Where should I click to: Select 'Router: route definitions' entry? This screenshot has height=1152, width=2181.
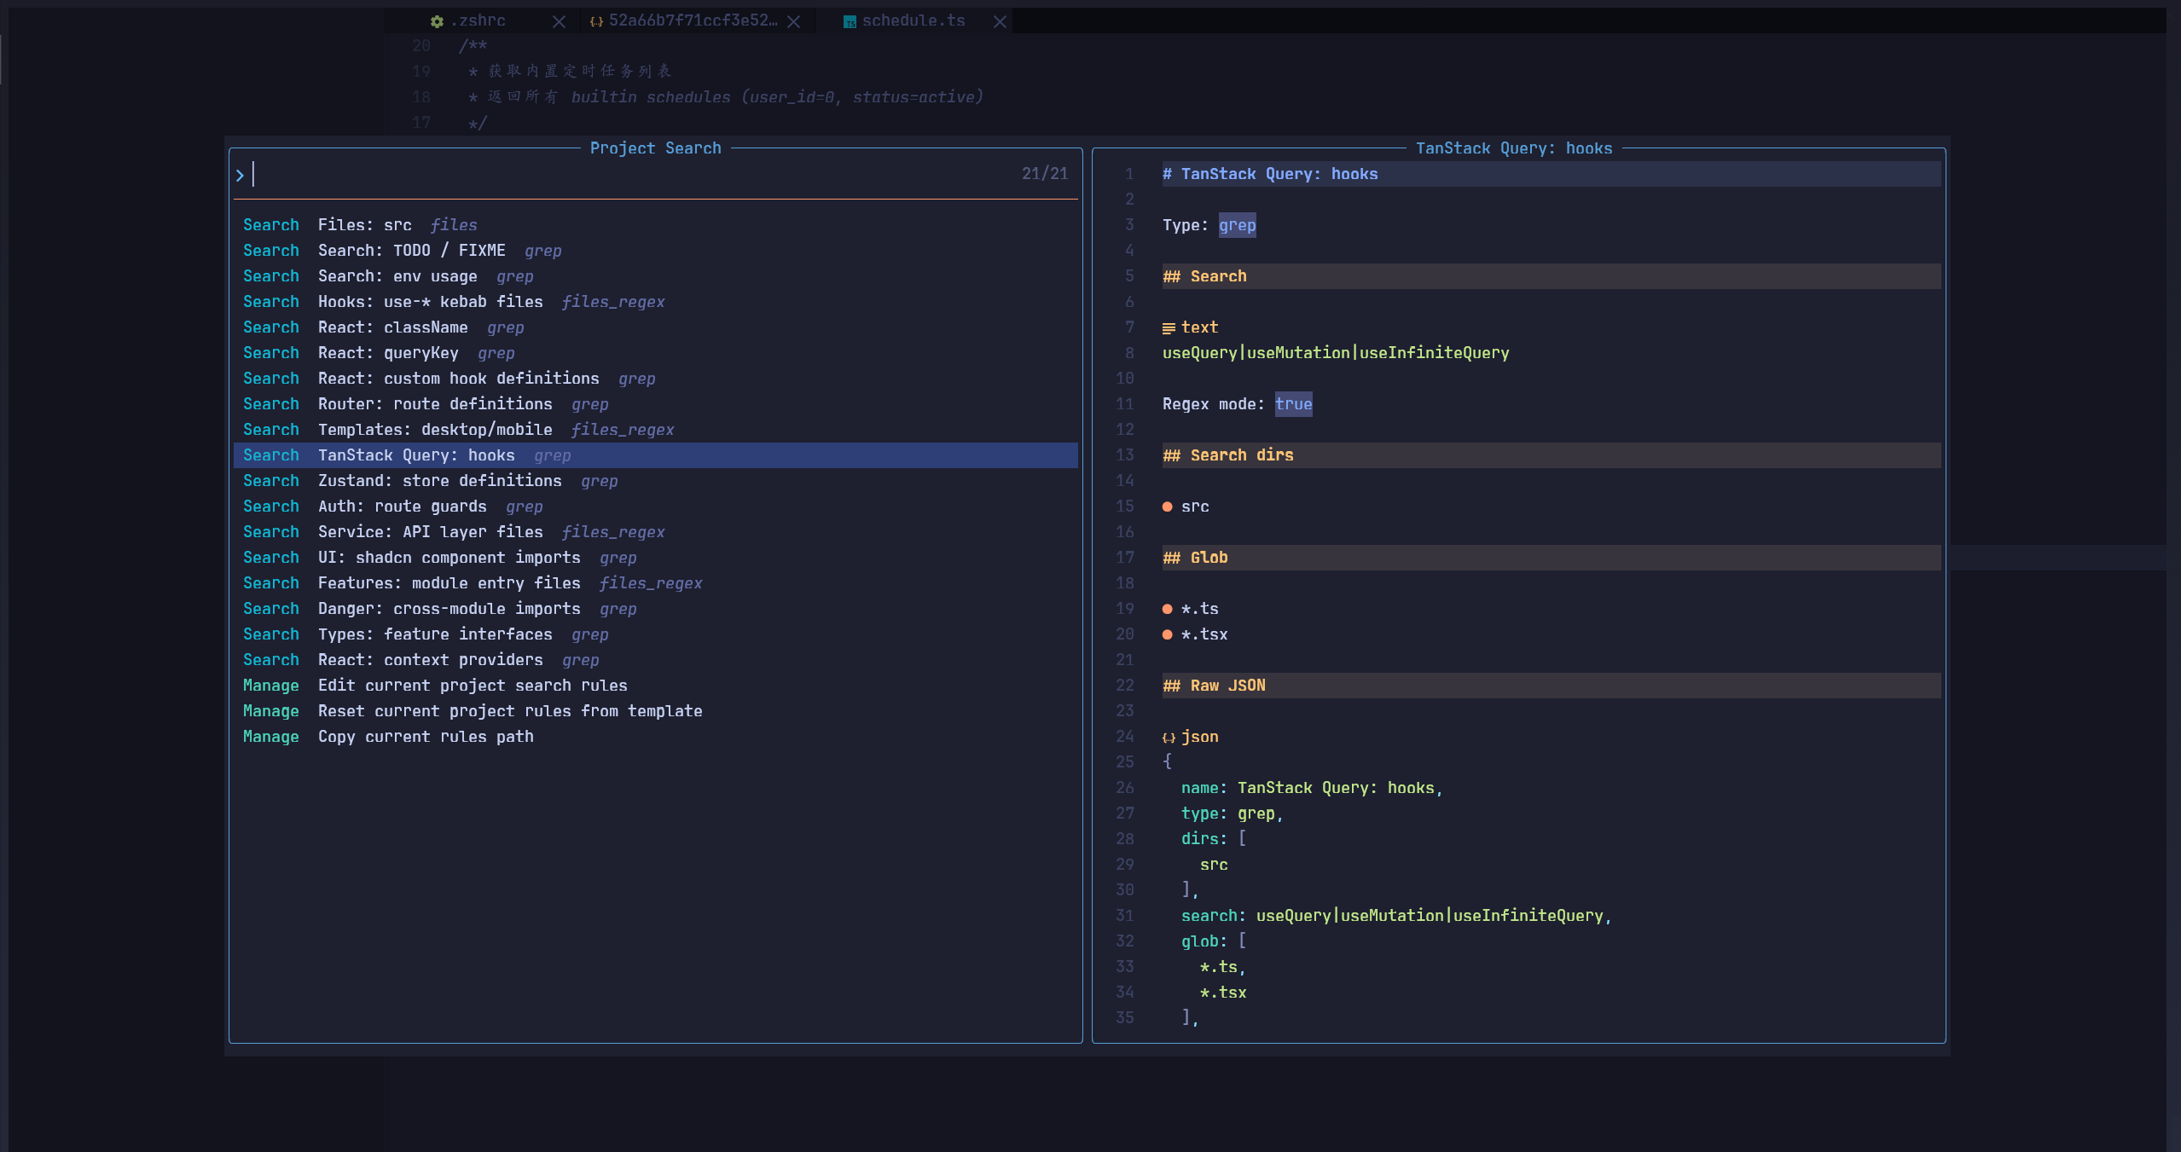655,404
